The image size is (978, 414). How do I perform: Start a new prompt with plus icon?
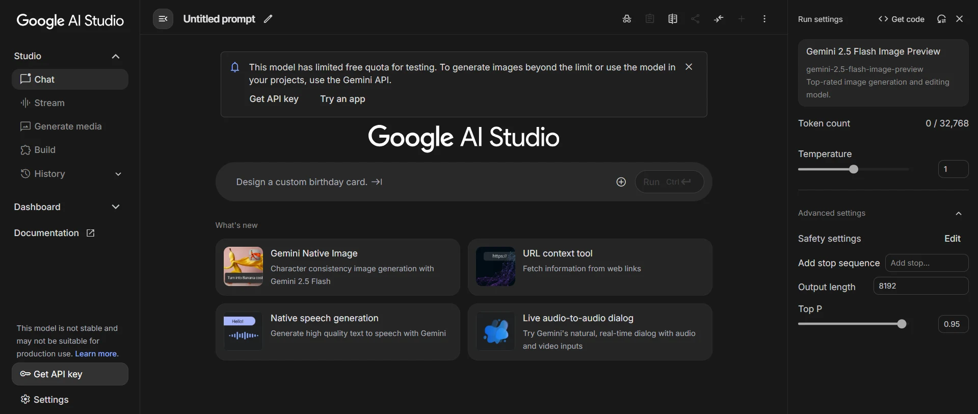[742, 19]
